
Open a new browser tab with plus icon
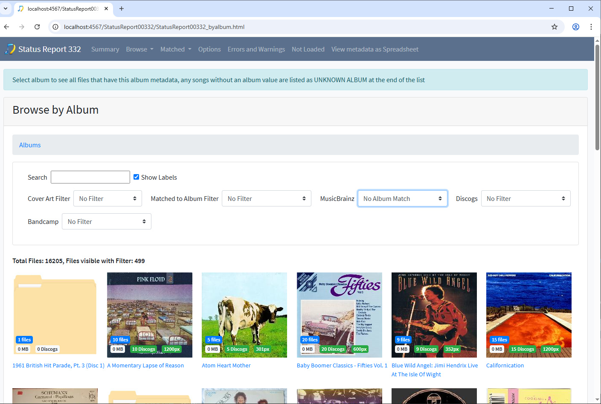click(x=122, y=9)
